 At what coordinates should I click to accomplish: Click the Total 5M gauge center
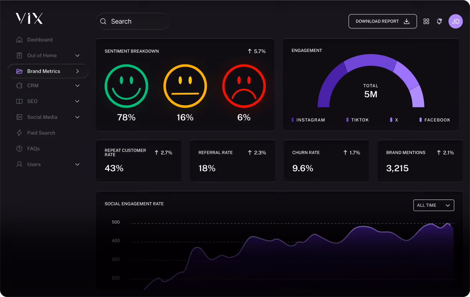371,91
